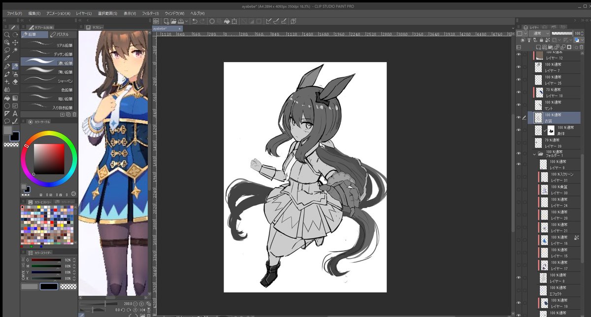Click the main drawing color swatch
Viewport: 591px width, 317px height.
[7, 130]
